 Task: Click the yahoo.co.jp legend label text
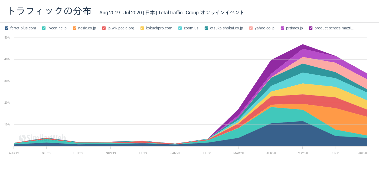(264, 28)
